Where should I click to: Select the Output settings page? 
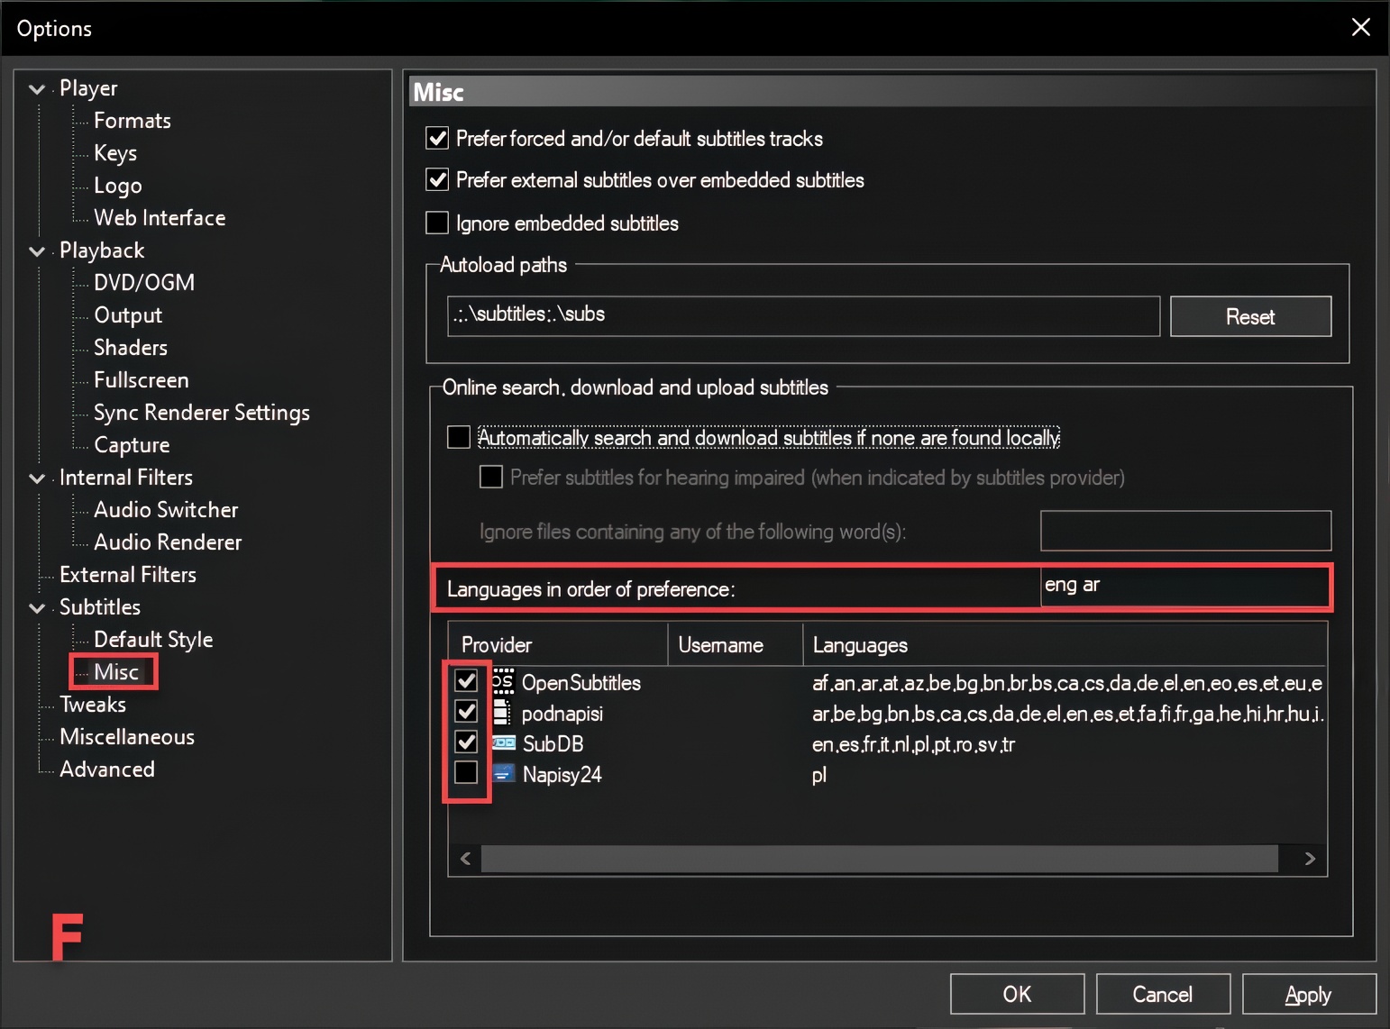point(128,315)
